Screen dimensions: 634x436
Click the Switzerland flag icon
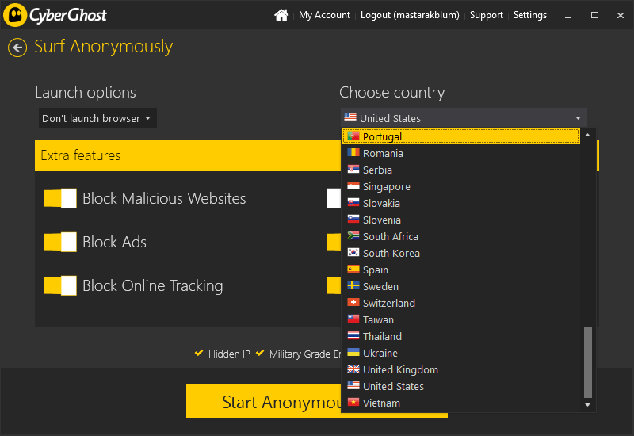(353, 302)
